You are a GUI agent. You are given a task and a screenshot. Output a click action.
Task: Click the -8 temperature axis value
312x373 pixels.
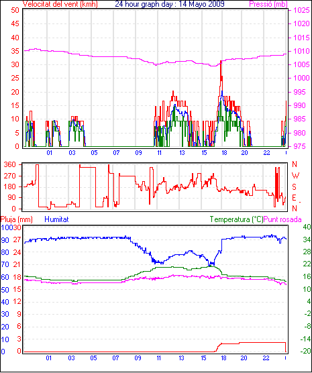[307, 326]
